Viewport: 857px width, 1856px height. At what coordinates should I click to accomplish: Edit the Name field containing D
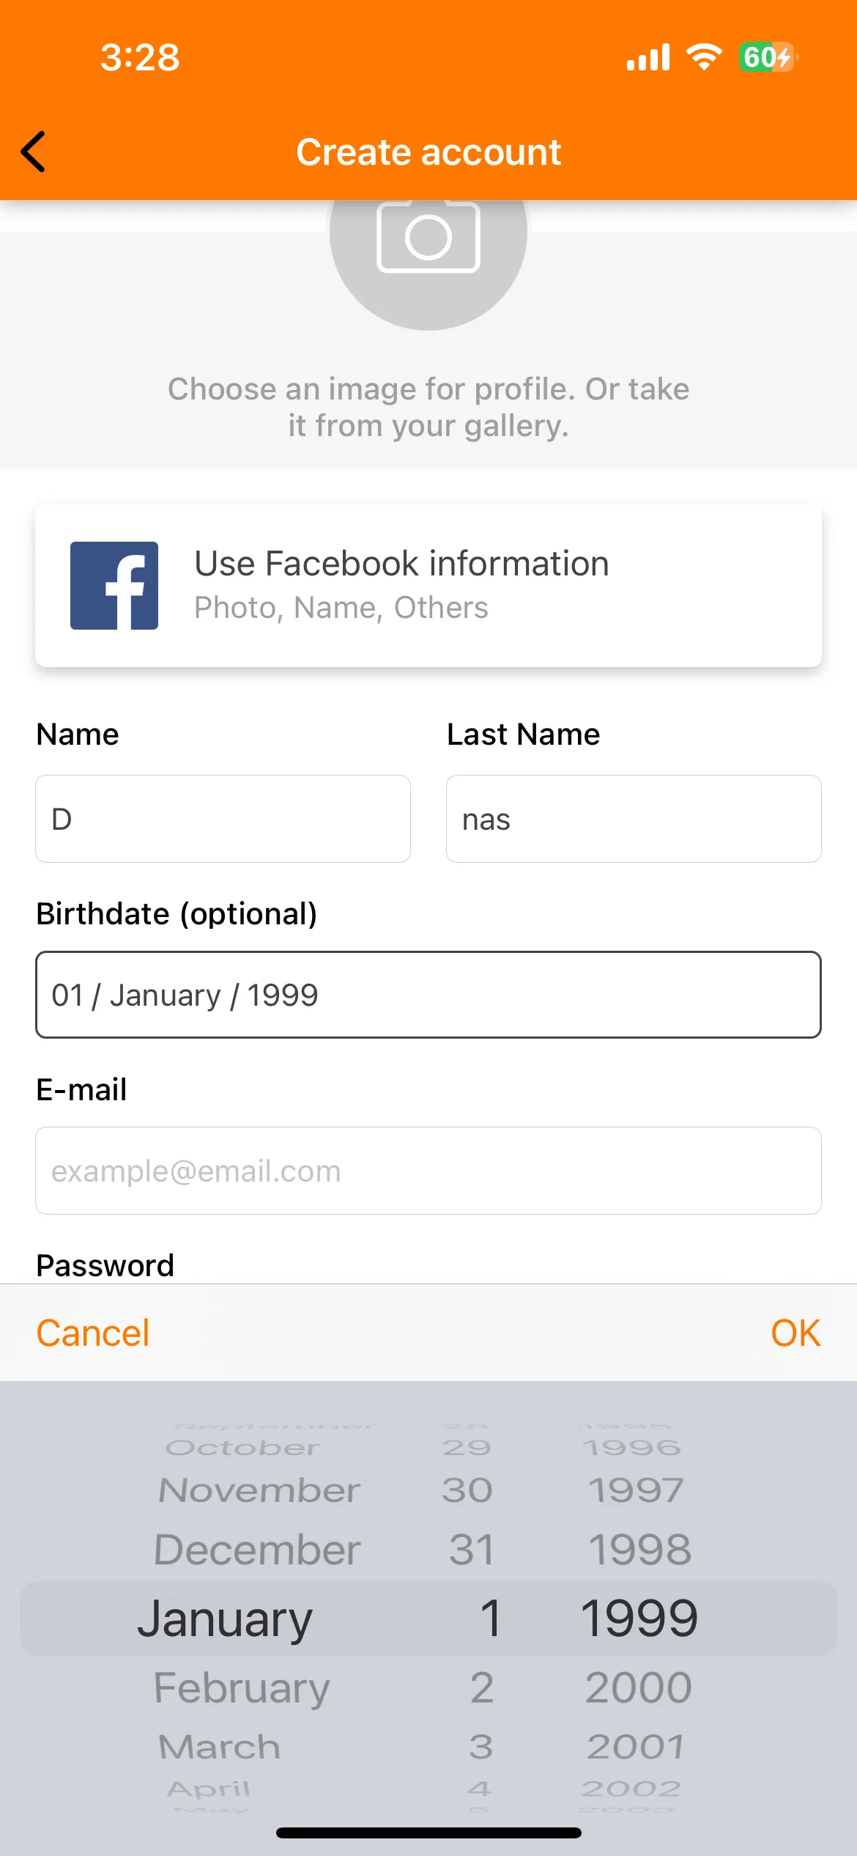point(223,819)
